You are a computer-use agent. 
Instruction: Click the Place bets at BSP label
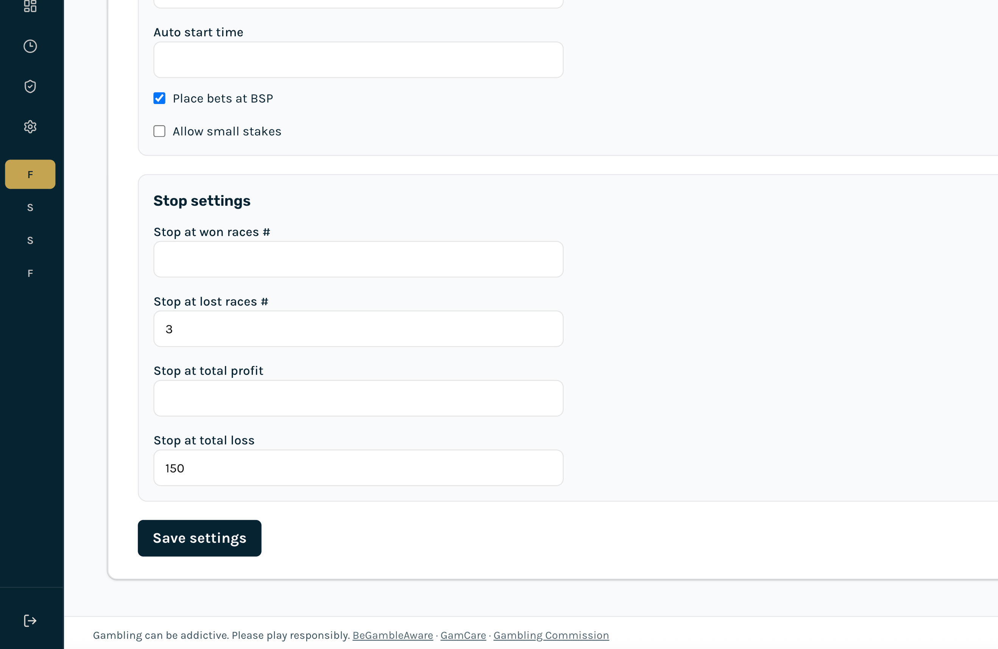pos(223,98)
